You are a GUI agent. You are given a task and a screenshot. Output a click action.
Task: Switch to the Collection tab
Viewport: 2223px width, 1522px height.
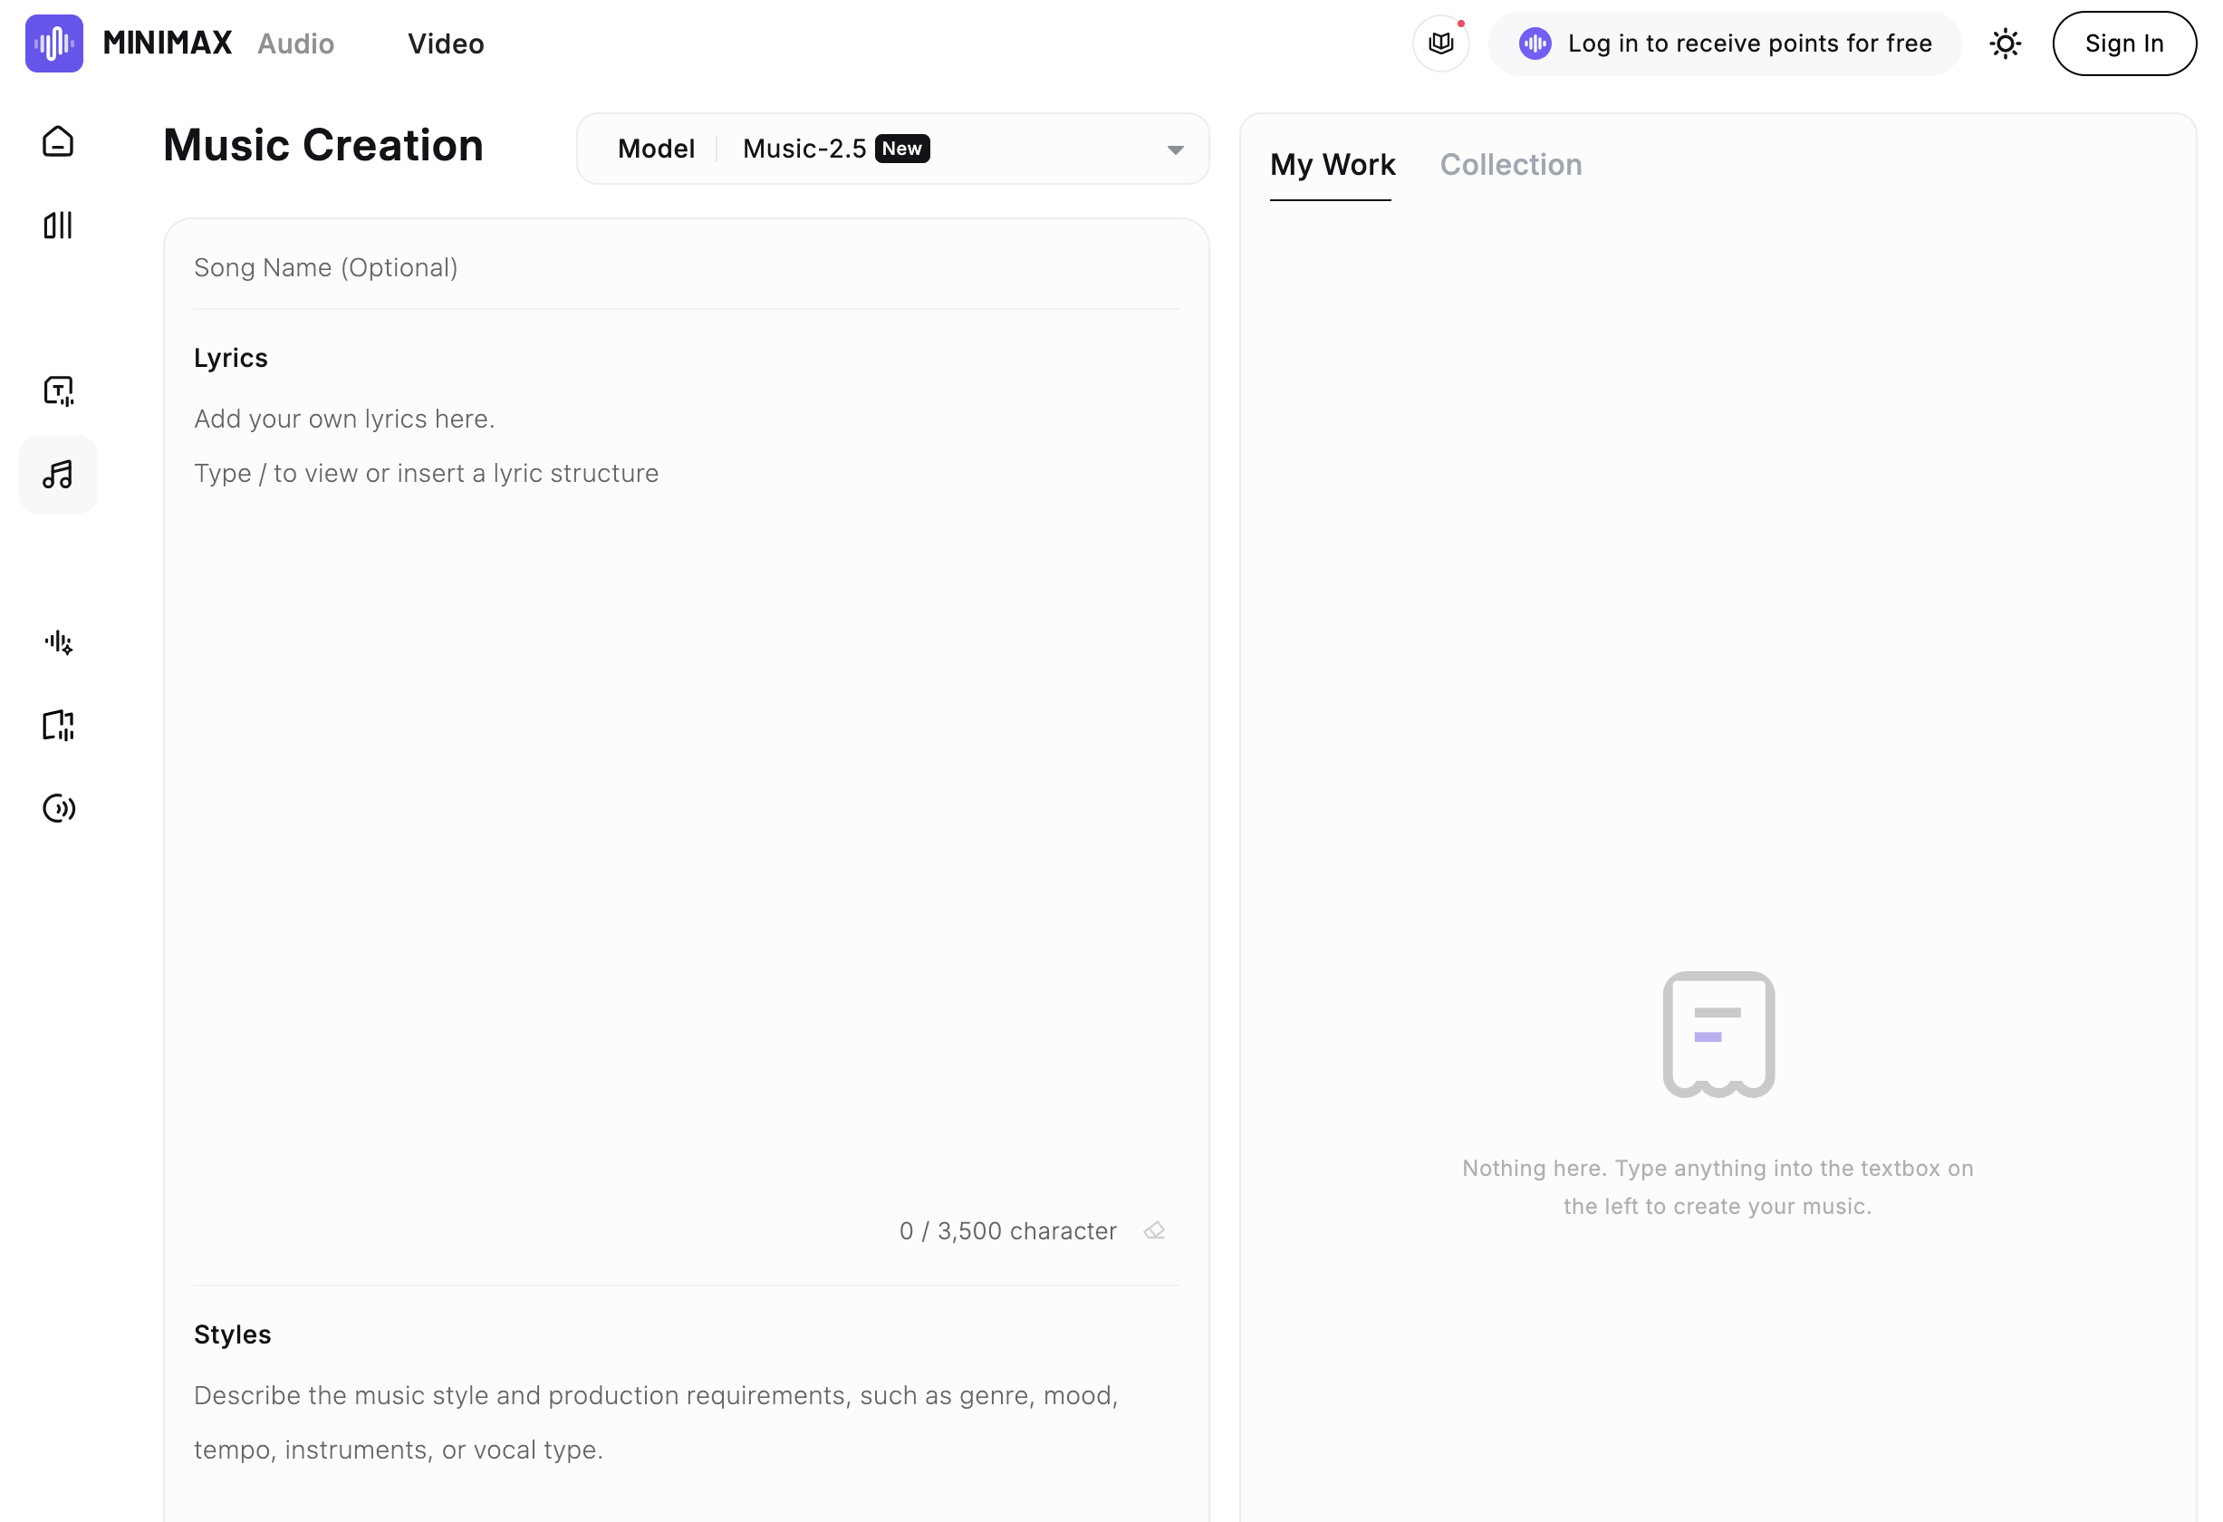1510,165
